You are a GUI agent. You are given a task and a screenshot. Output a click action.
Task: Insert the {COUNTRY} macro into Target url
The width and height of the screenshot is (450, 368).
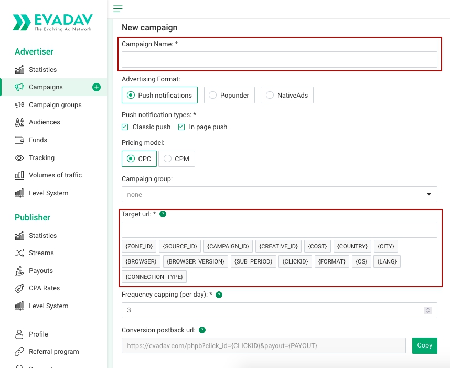pyautogui.click(x=352, y=246)
